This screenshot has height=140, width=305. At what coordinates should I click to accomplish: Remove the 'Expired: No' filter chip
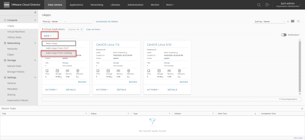click(x=81, y=29)
